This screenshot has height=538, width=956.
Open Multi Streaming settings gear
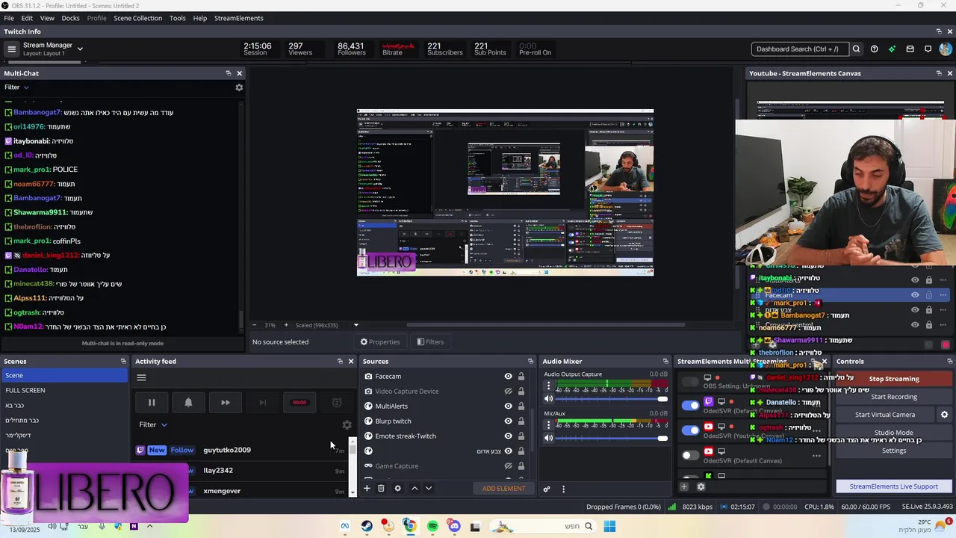tap(701, 487)
